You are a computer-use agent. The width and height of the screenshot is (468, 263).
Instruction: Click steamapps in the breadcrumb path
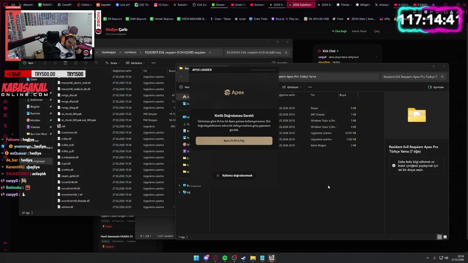coord(109,52)
